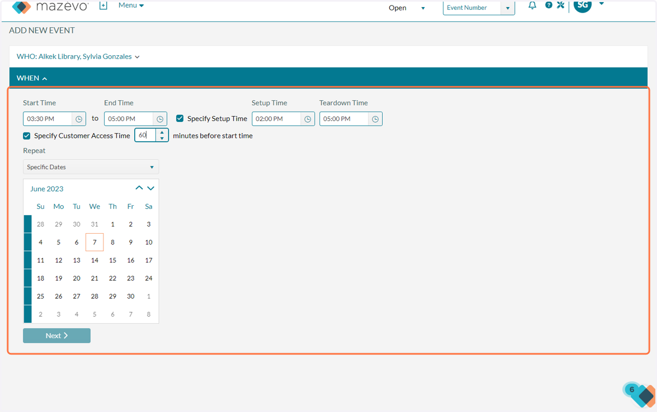The height and width of the screenshot is (412, 657).
Task: Open the Start Time clock picker
Action: tap(79, 119)
